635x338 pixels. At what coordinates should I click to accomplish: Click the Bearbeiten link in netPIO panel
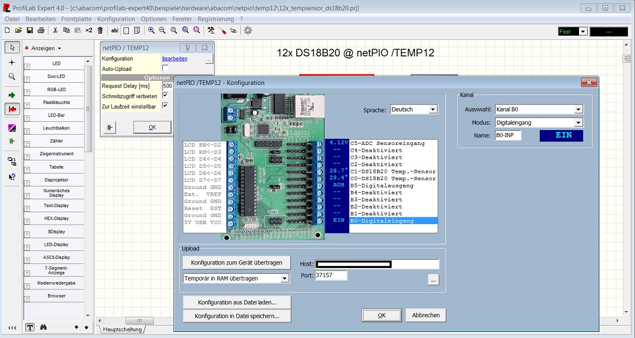pos(175,59)
